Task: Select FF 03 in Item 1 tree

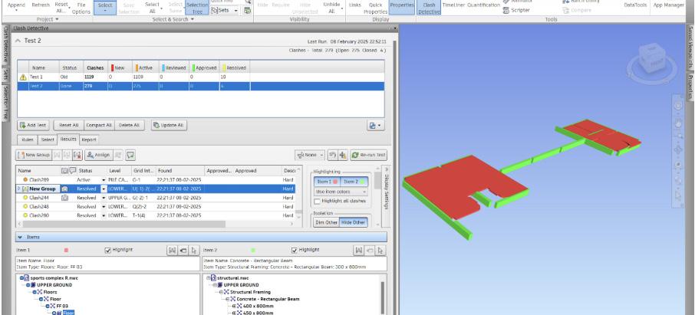Action: [x=62, y=306]
